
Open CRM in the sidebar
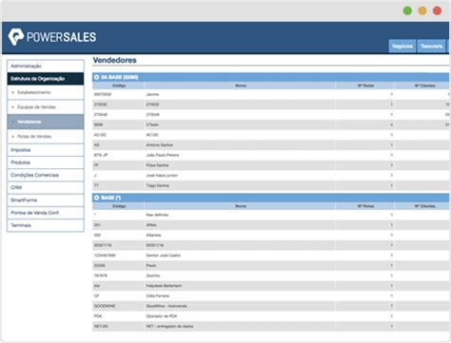46,187
